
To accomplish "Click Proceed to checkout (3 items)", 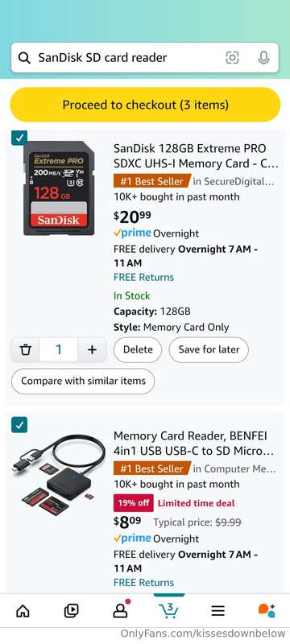I will coord(145,105).
